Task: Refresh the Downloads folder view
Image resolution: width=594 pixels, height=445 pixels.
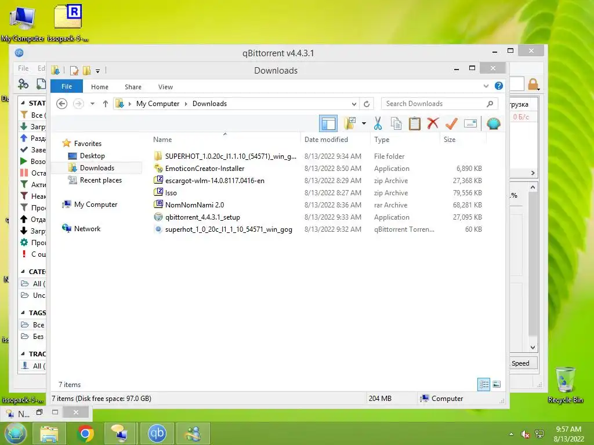Action: click(367, 104)
